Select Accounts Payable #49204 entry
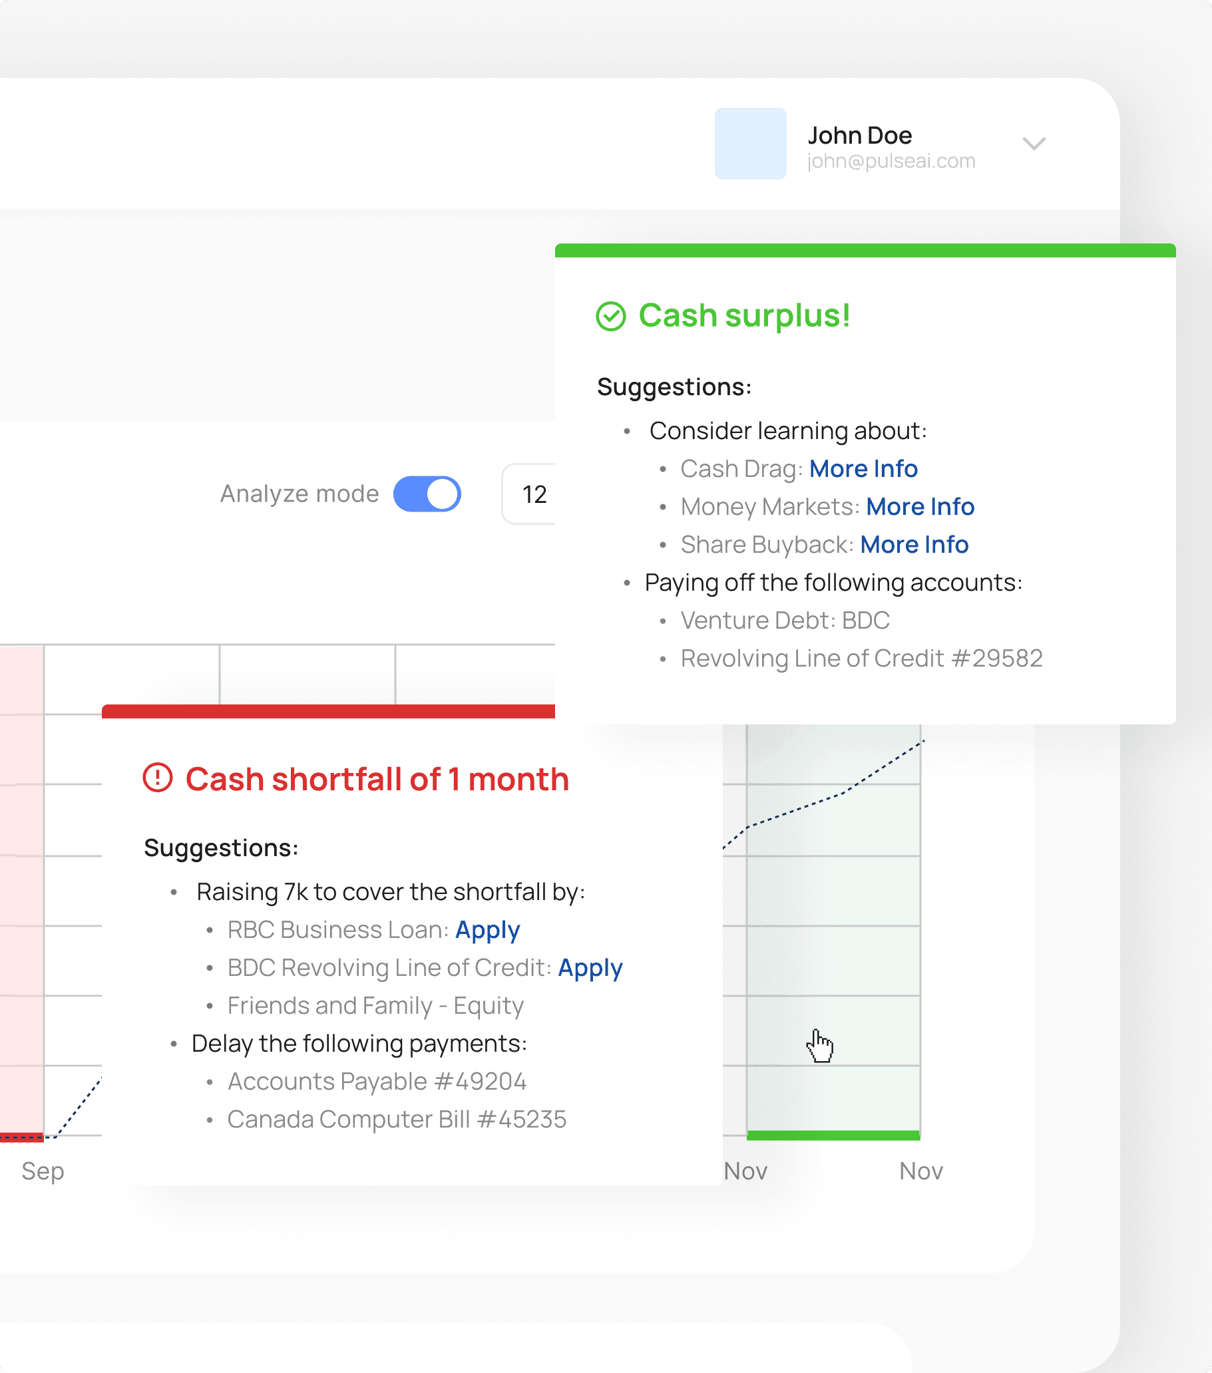This screenshot has height=1373, width=1212. tap(377, 1082)
